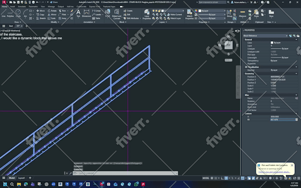Click the keyword search box in the title bar
The width and height of the screenshot is (301, 188).
pos(212,2)
